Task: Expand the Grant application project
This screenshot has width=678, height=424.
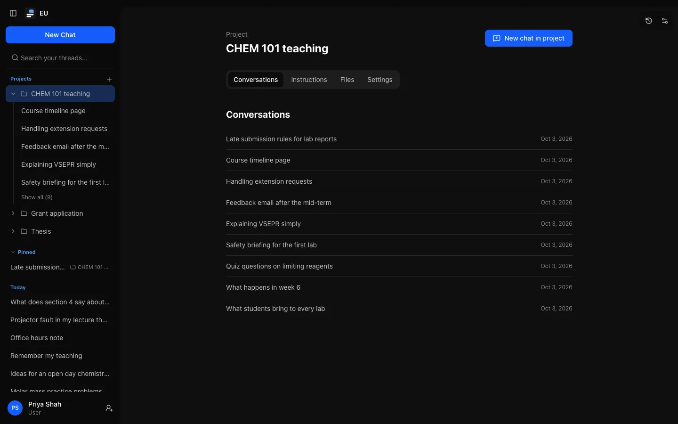Action: (13, 213)
